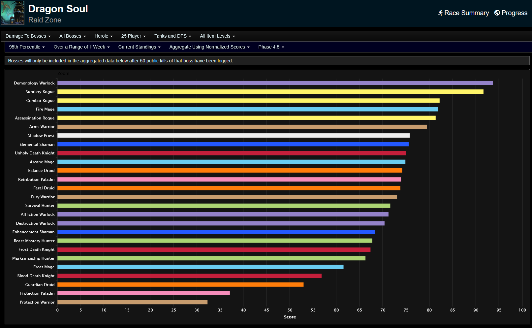Open the All Bosses dropdown
The width and height of the screenshot is (532, 328).
(x=73, y=36)
